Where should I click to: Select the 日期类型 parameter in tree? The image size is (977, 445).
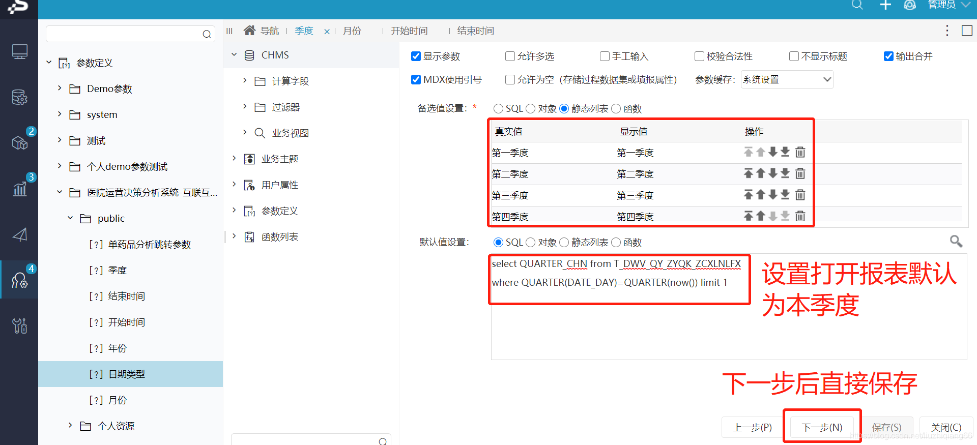click(130, 374)
